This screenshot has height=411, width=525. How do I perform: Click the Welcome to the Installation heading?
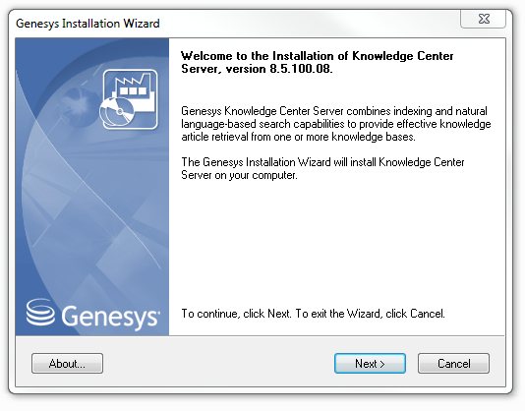pyautogui.click(x=318, y=62)
